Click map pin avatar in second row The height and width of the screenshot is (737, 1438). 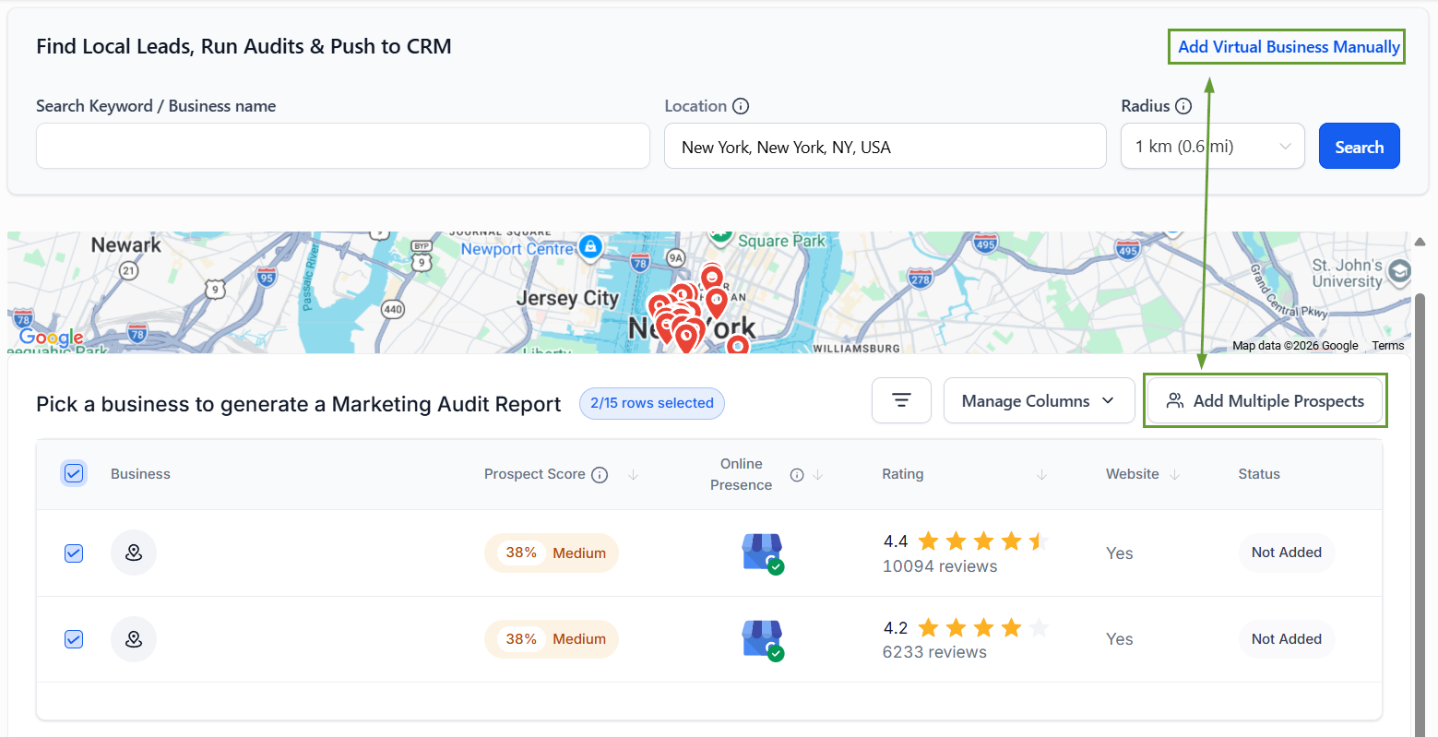134,639
